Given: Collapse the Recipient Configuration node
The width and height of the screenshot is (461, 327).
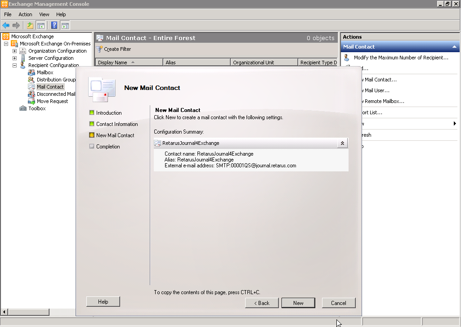Looking at the screenshot, I should (x=14, y=65).
